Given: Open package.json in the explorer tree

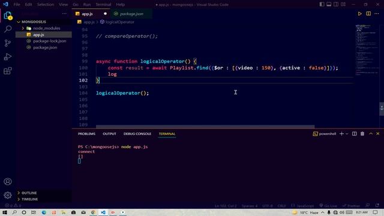Looking at the screenshot, I should pyautogui.click(x=44, y=47).
